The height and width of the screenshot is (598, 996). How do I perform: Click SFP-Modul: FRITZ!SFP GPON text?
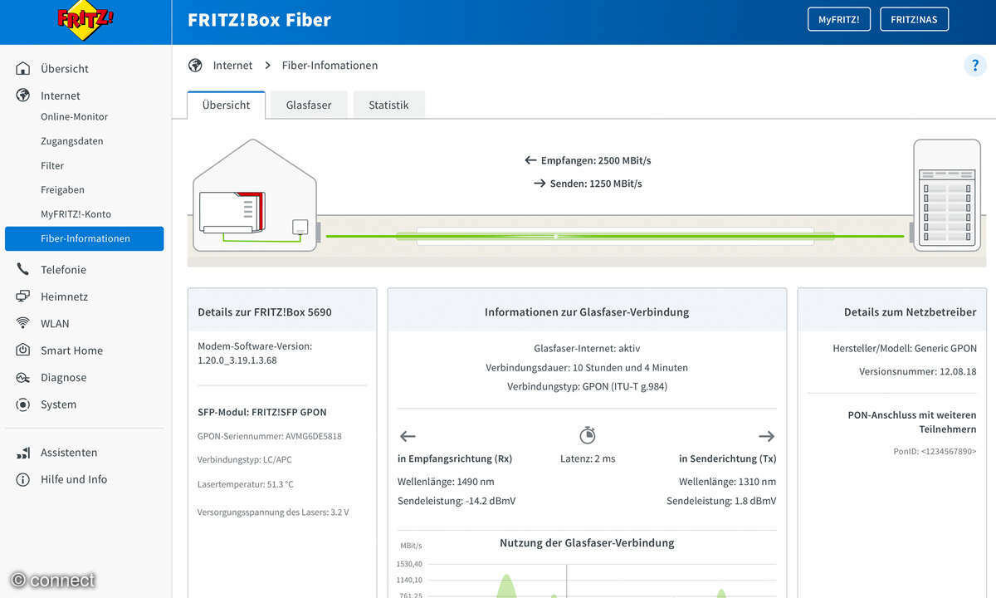pos(261,412)
